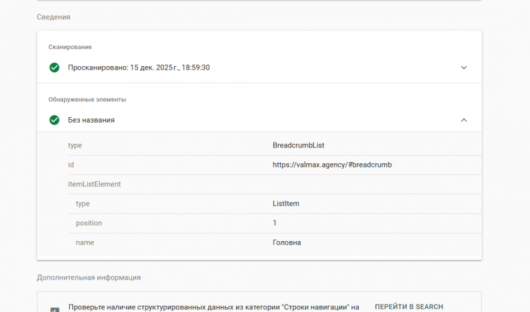Expand the Сканирование details chevron
This screenshot has width=530, height=312.
click(464, 67)
